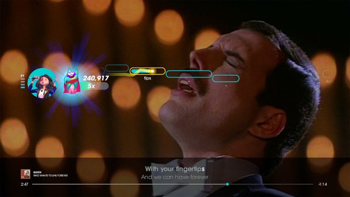Click the remaining time -1:14

pos(323,184)
